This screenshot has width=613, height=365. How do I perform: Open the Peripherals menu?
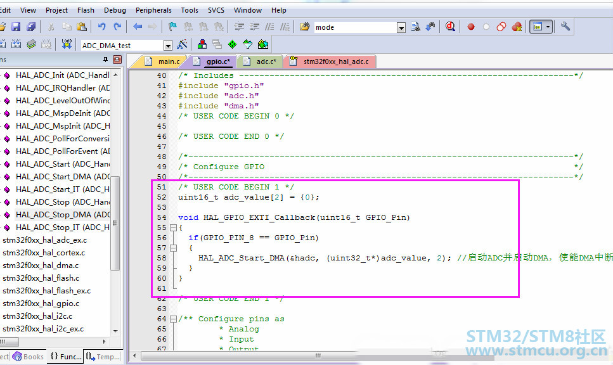[x=153, y=10]
